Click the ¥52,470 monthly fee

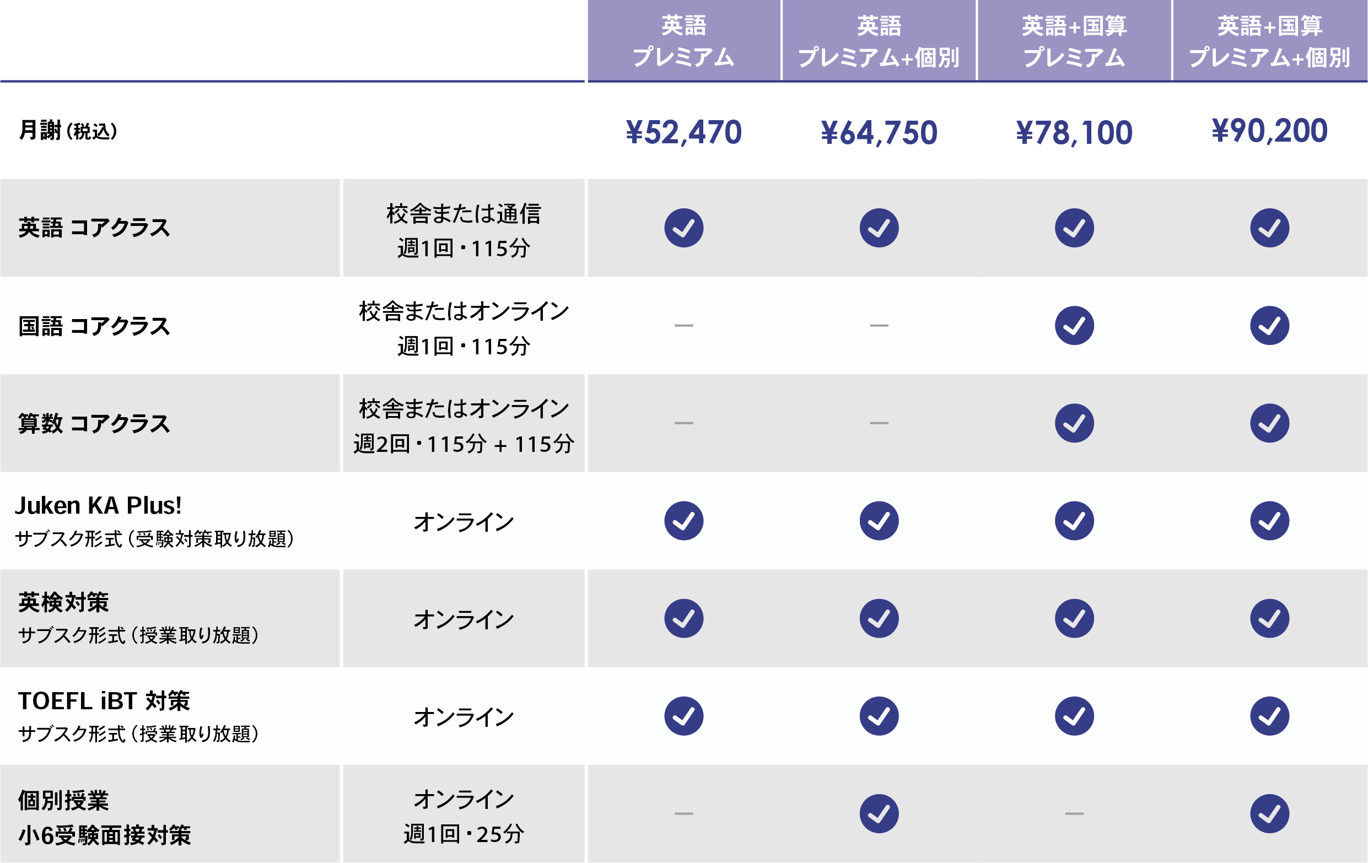[x=683, y=132]
